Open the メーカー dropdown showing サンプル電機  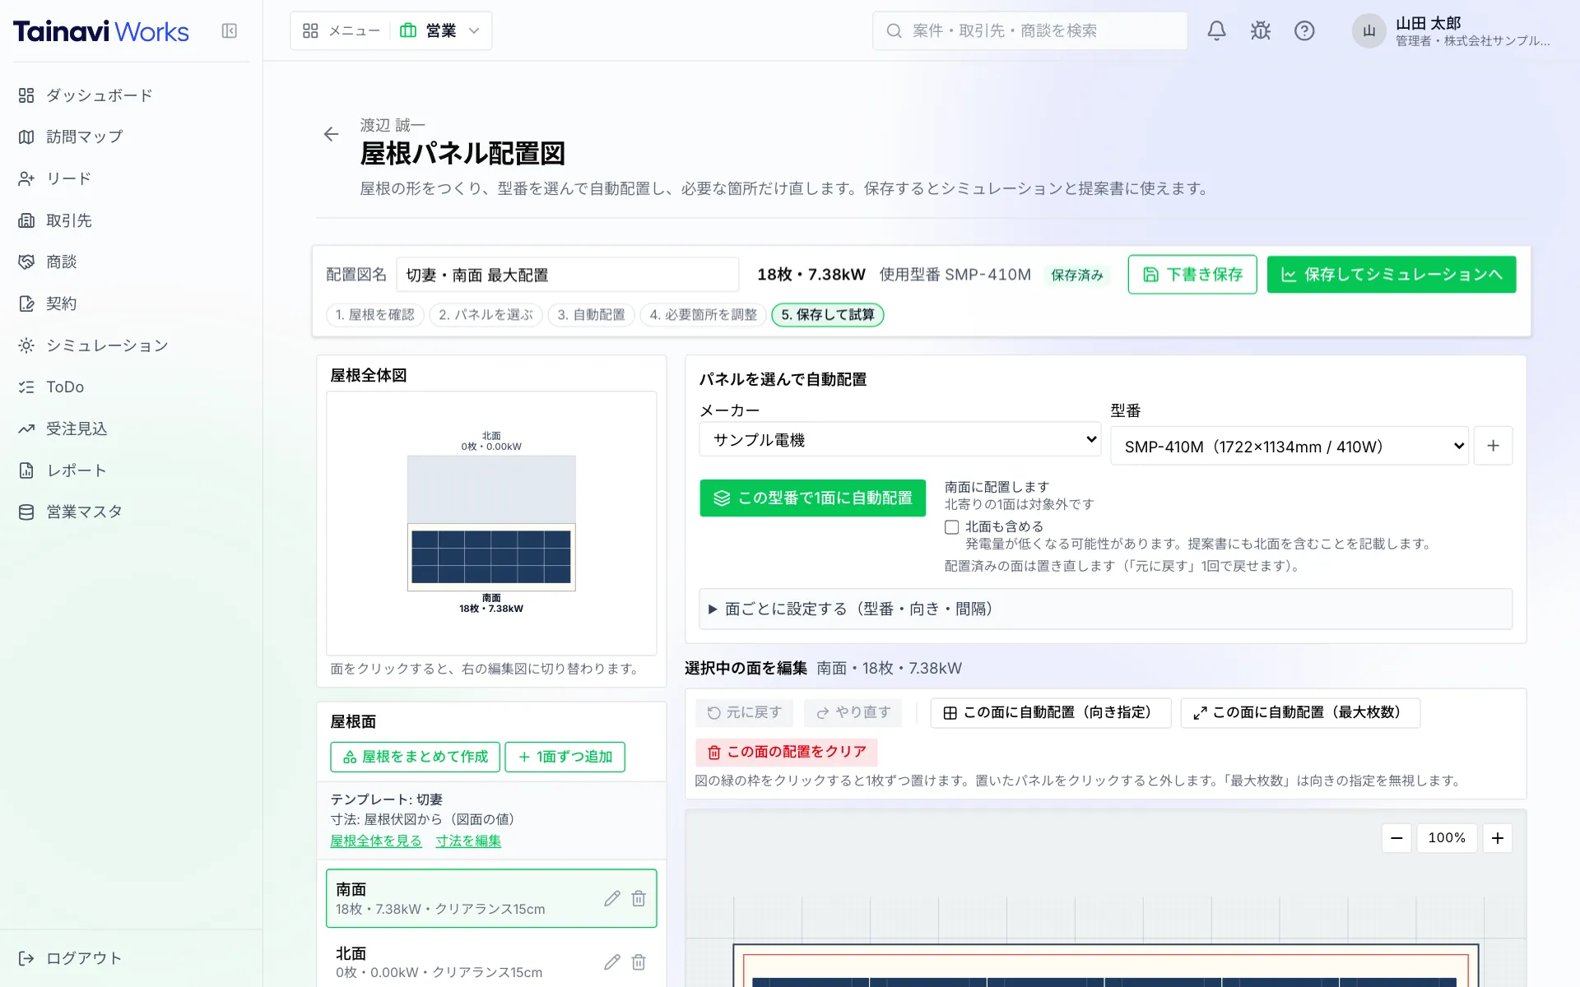coord(899,440)
